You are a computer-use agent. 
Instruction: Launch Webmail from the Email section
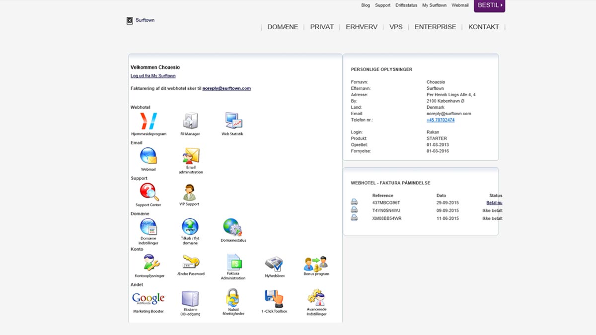click(x=149, y=156)
